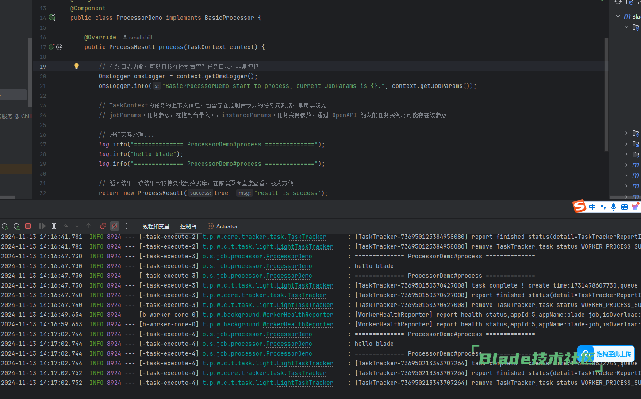Pause the program in debug toolbar
The width and height of the screenshot is (641, 399).
54,226
